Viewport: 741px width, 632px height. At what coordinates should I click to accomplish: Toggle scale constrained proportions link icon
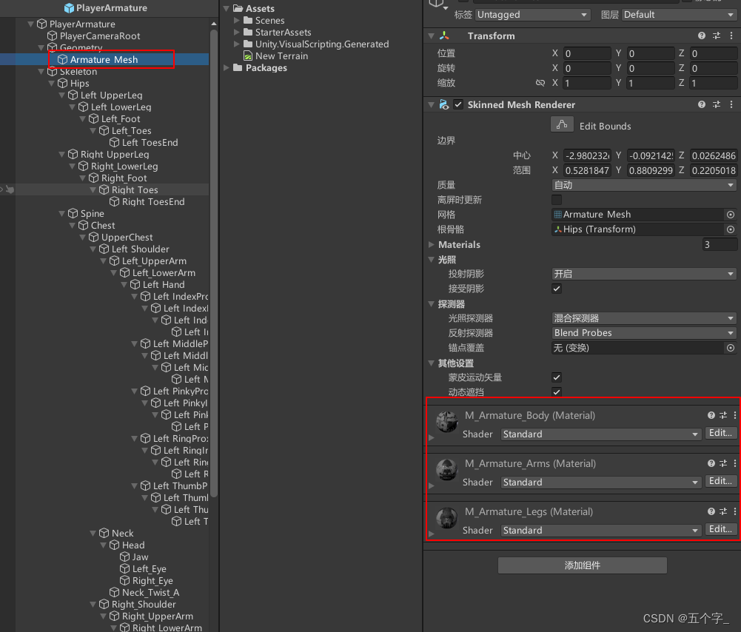point(540,83)
